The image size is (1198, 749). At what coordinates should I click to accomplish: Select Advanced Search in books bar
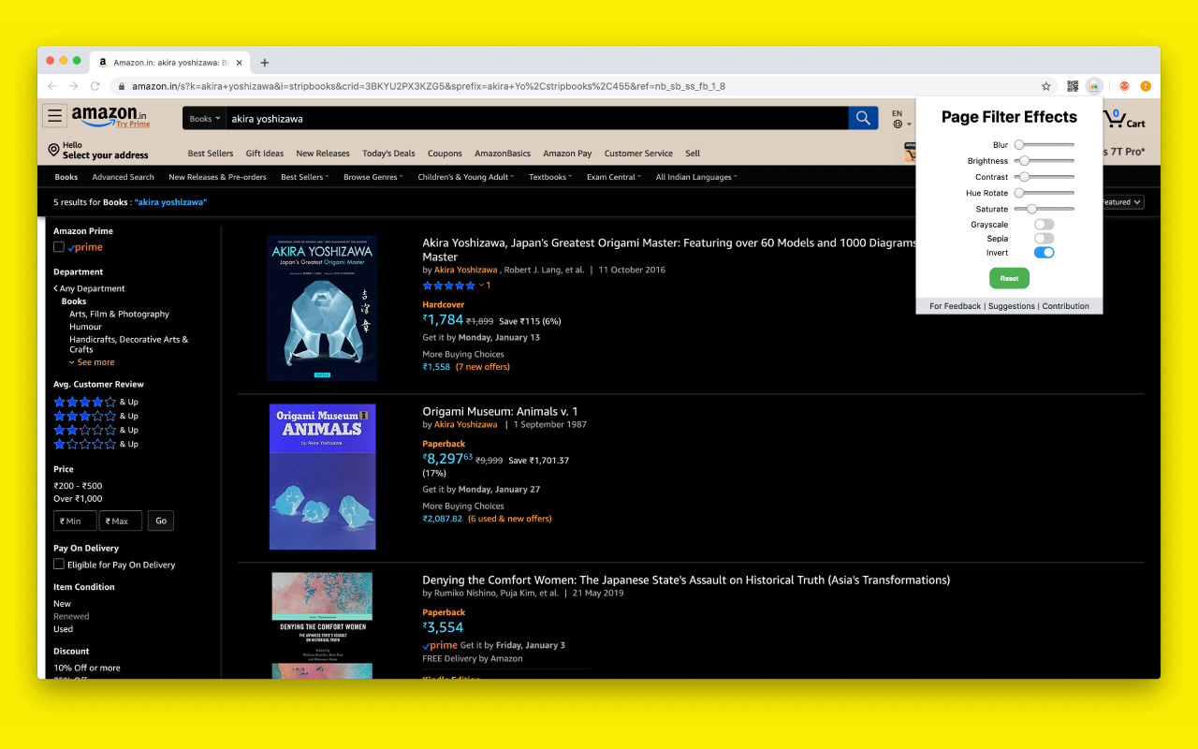pyautogui.click(x=123, y=177)
